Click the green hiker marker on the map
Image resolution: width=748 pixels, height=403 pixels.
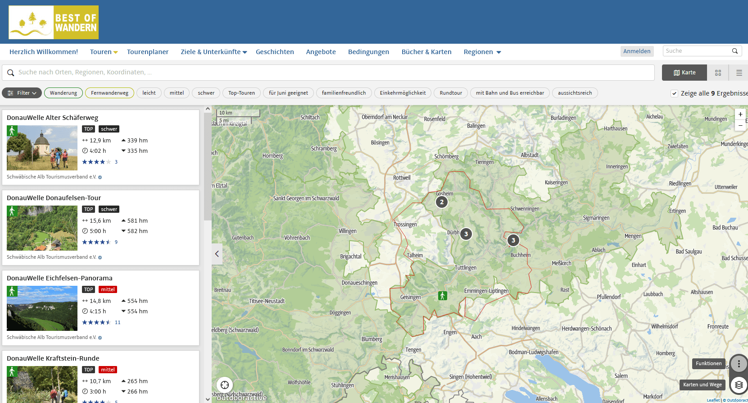point(443,296)
